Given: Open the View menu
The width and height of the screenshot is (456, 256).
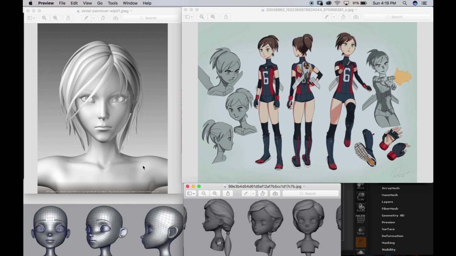Looking at the screenshot, I should (87, 3).
